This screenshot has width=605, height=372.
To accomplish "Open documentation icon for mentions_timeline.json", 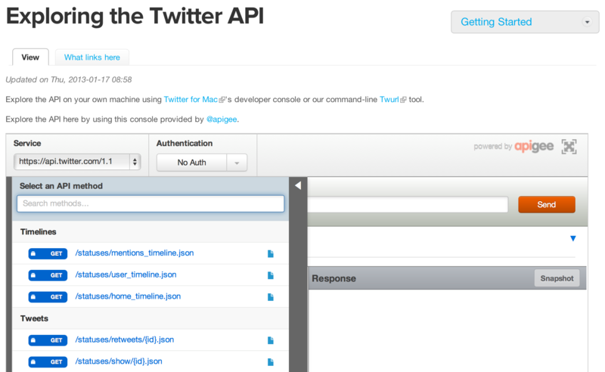I will 271,253.
